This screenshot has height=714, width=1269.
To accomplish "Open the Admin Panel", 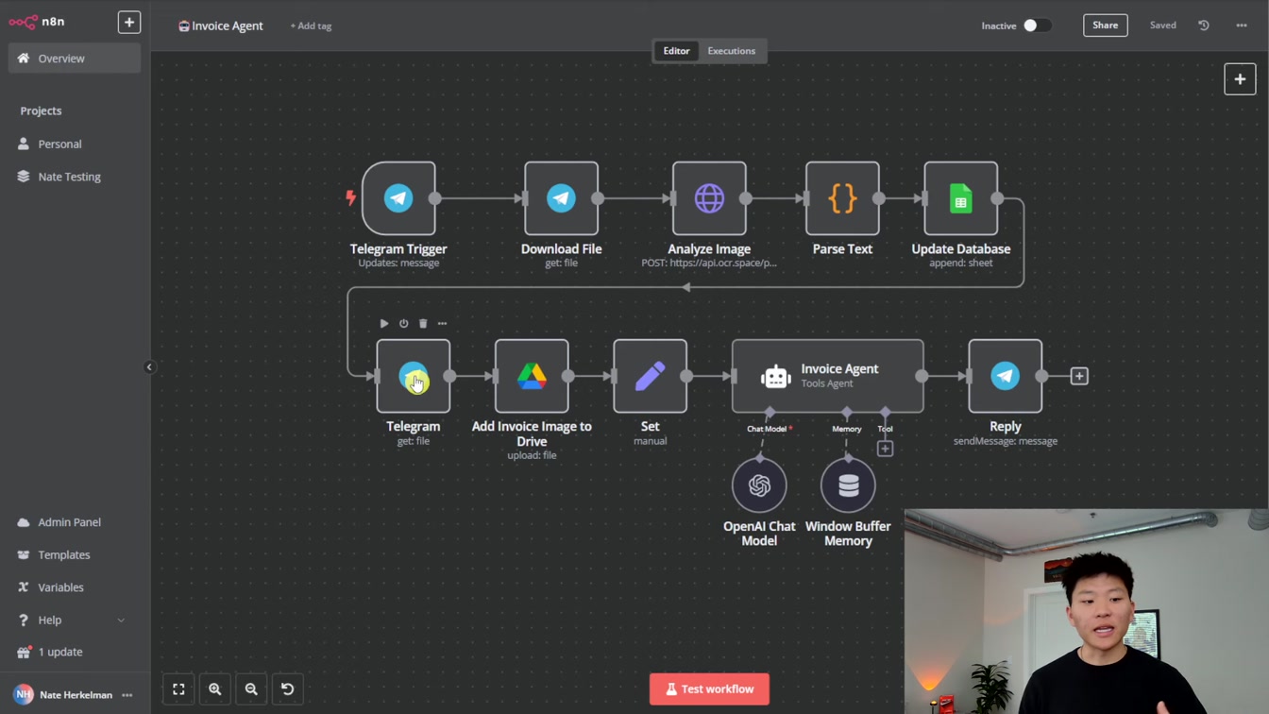I will (x=75, y=522).
